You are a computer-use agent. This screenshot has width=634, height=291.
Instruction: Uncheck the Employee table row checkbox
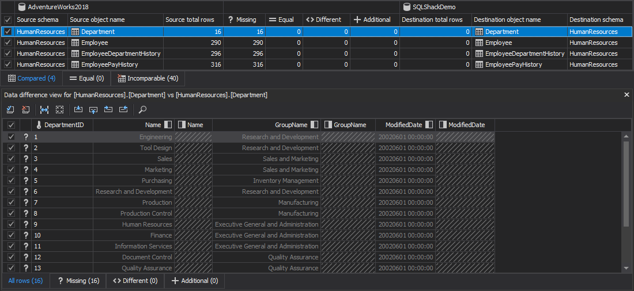pos(7,43)
